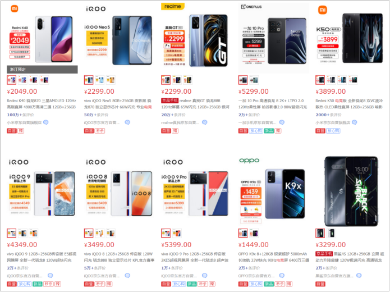This screenshot has height=292, width=390.
Task: Pick the second Black Shark 4S color thumbnail
Action: pos(331,233)
